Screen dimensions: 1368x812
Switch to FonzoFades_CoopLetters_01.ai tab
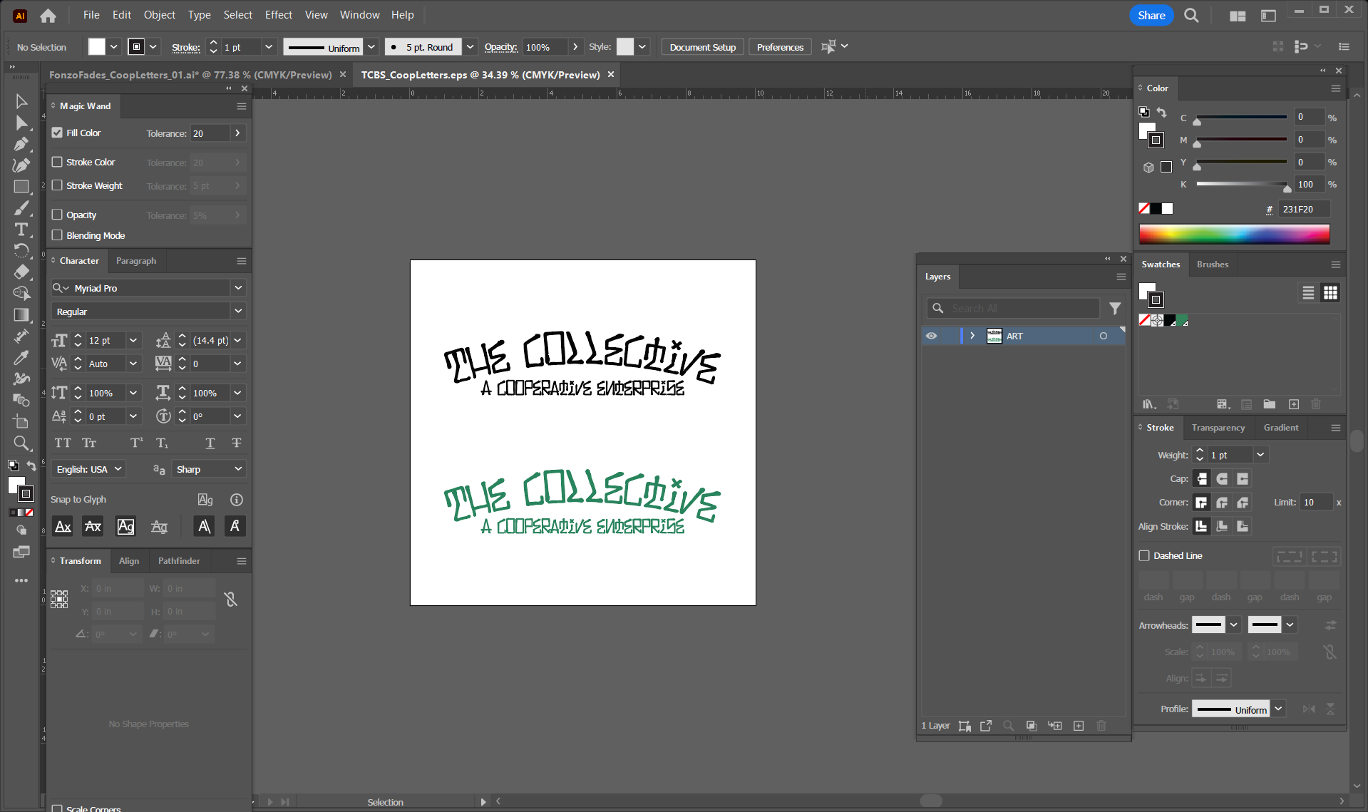(x=190, y=75)
